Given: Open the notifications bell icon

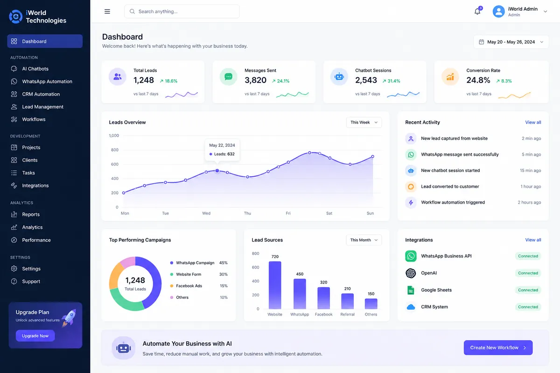Looking at the screenshot, I should coord(477,12).
